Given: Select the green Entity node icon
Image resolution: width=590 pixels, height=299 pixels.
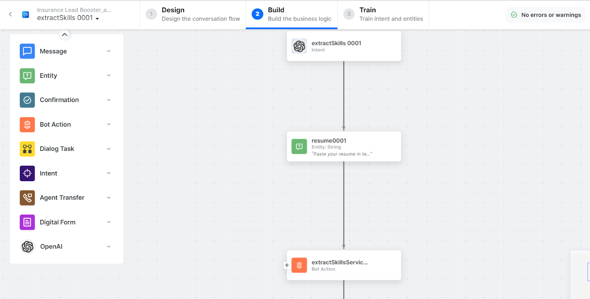Looking at the screenshot, I should 27,76.
